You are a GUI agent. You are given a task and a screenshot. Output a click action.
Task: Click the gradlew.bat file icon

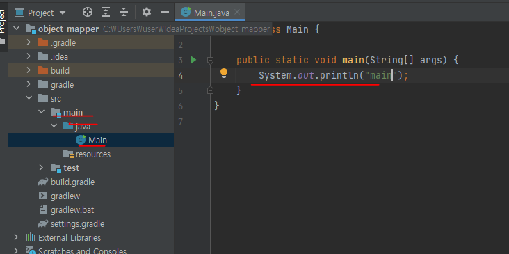(43, 210)
